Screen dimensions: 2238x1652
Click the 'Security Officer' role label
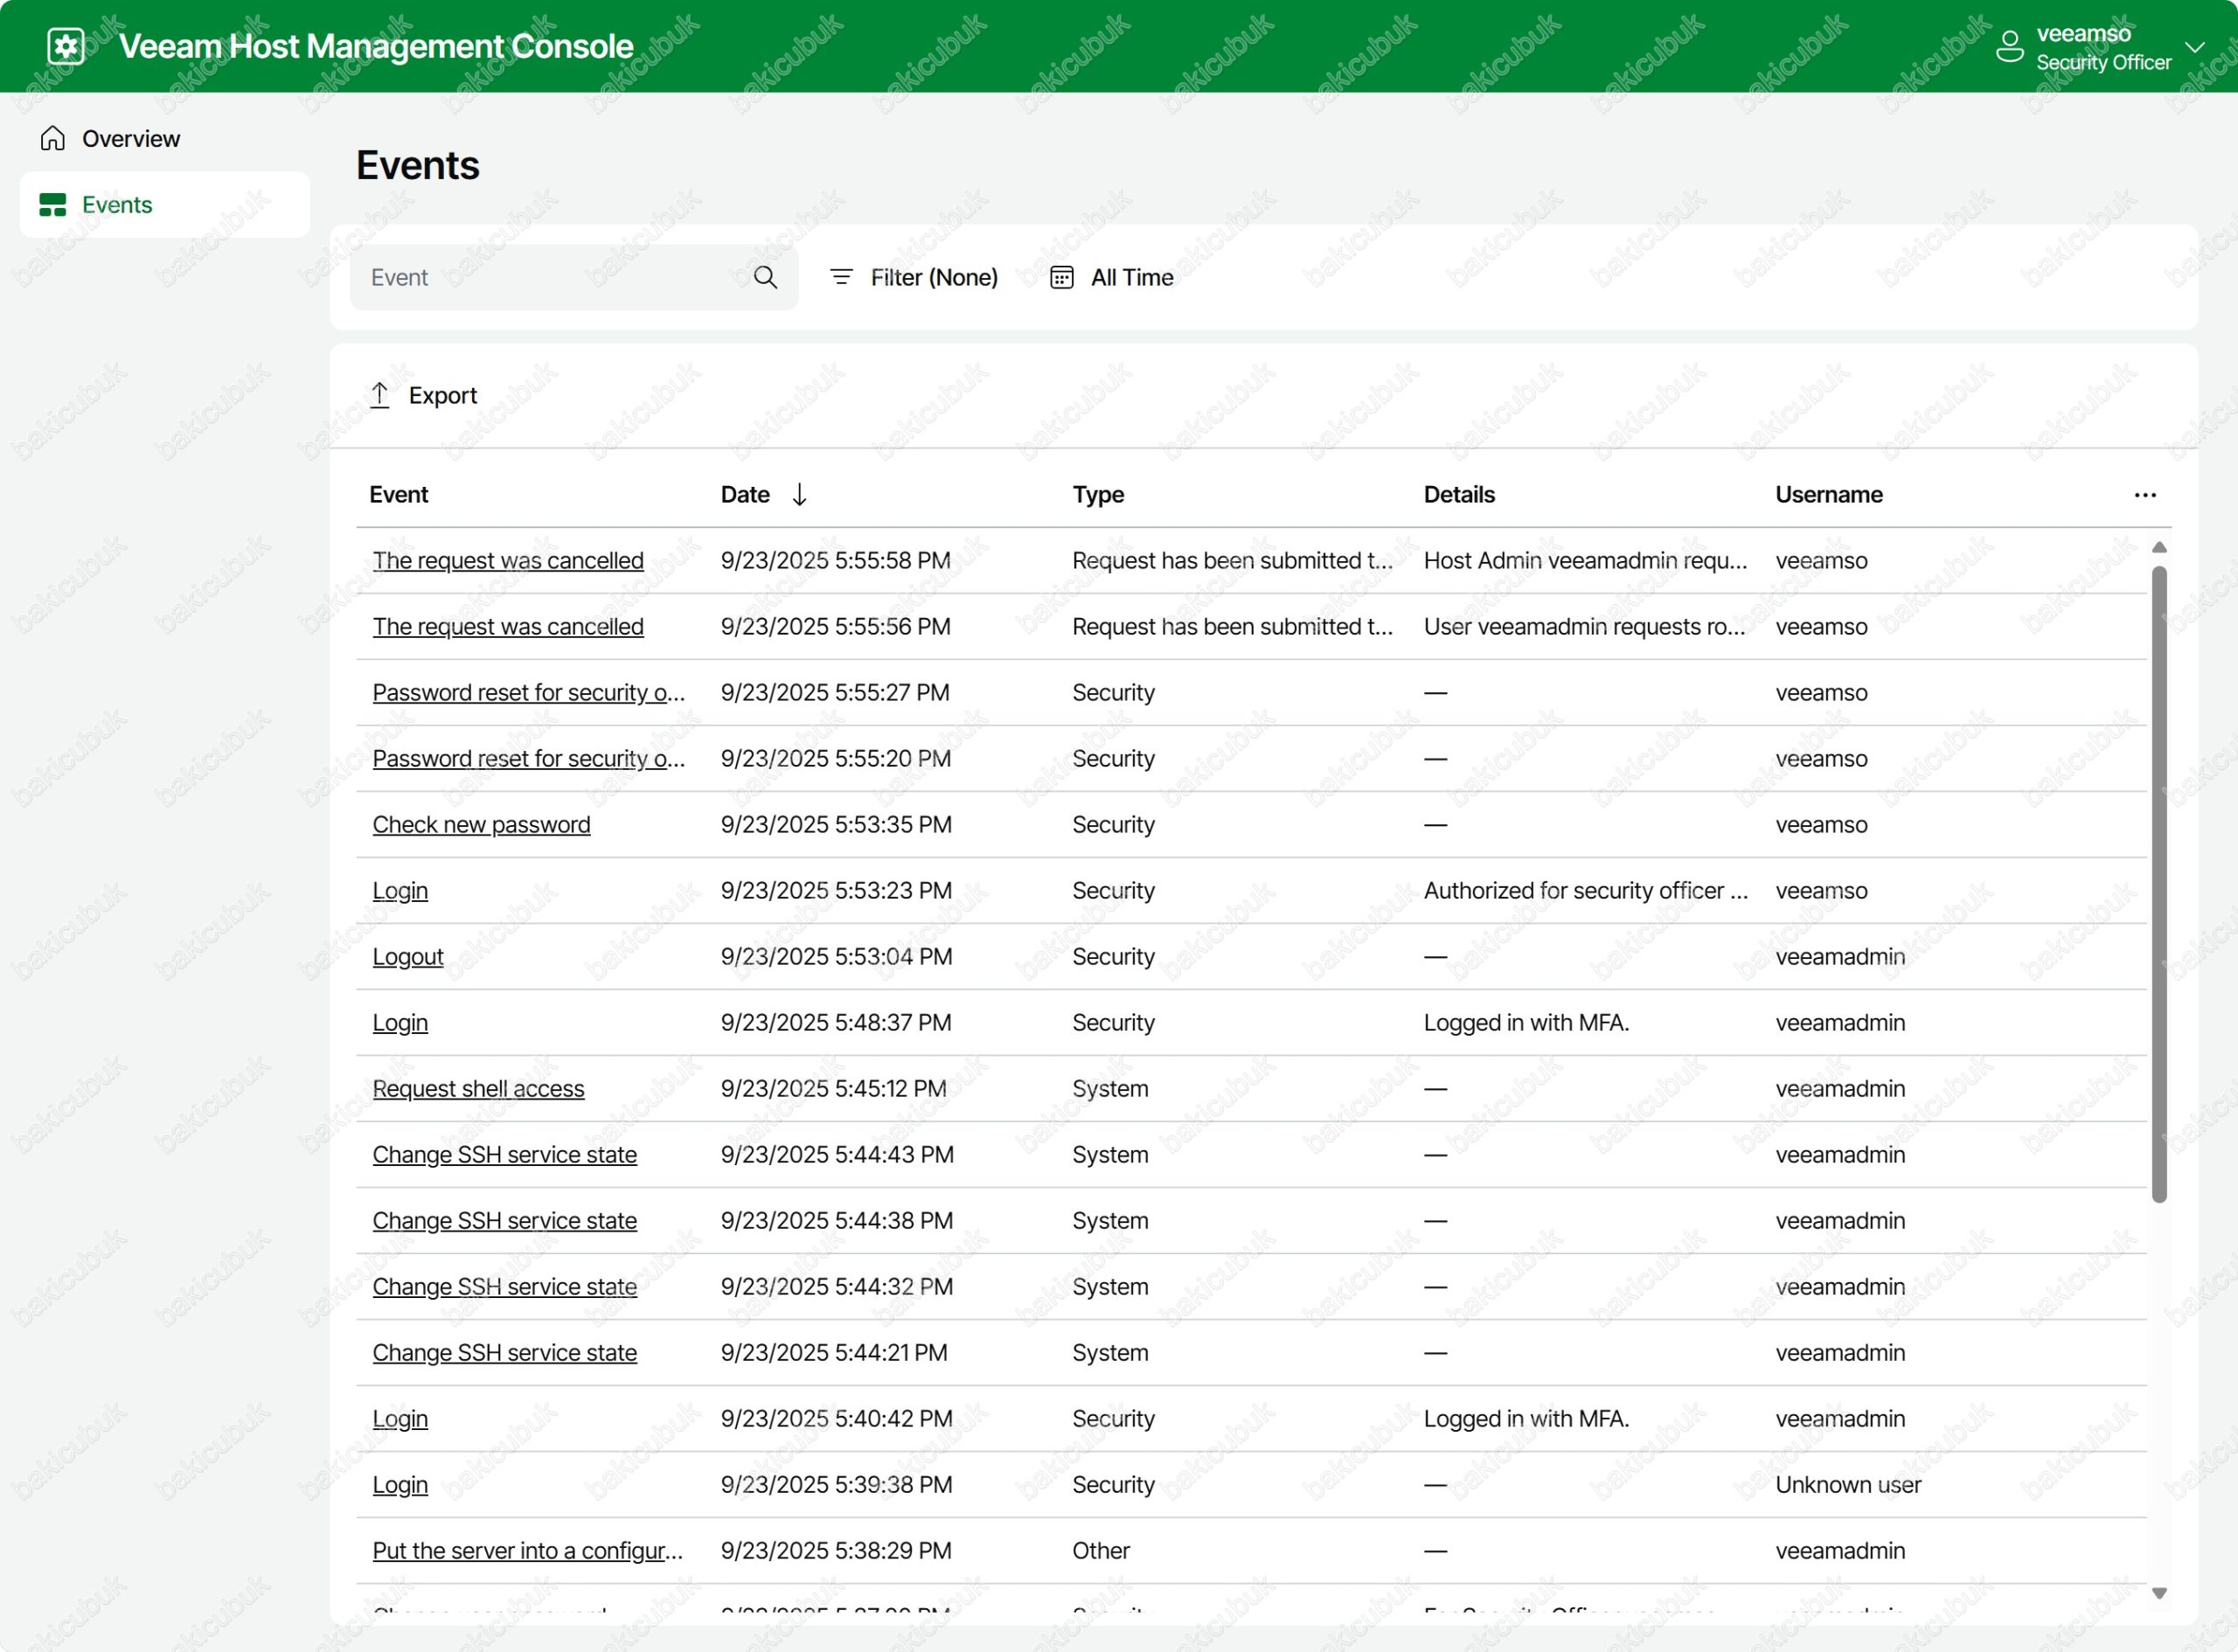2103,63
